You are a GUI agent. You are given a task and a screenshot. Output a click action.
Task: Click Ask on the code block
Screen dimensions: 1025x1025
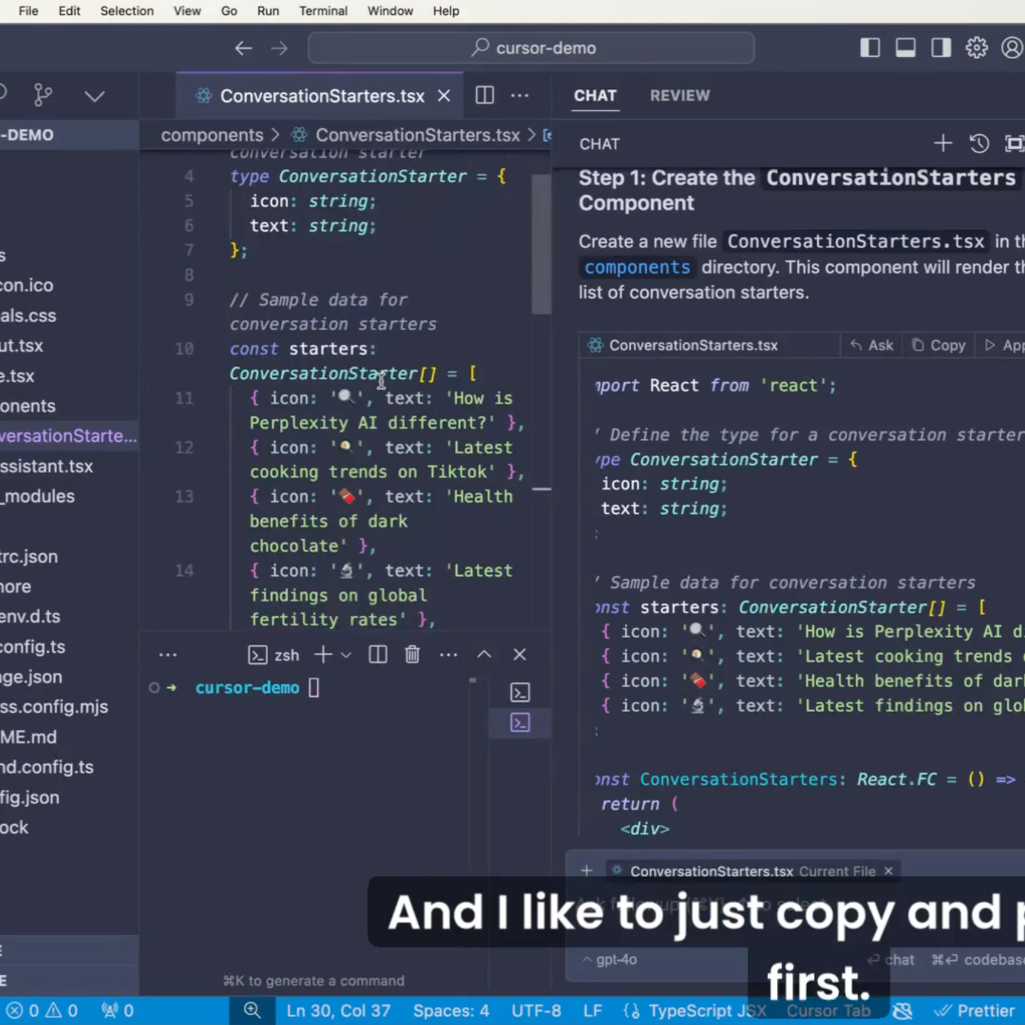tap(872, 345)
